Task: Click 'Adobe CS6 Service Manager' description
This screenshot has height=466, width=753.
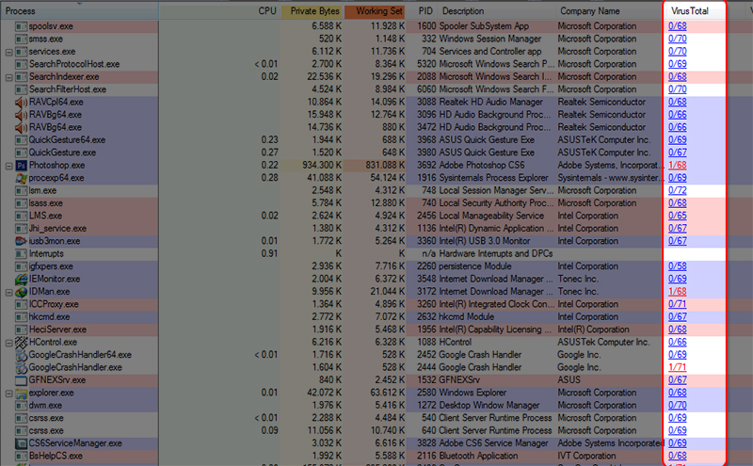Action: (493, 443)
